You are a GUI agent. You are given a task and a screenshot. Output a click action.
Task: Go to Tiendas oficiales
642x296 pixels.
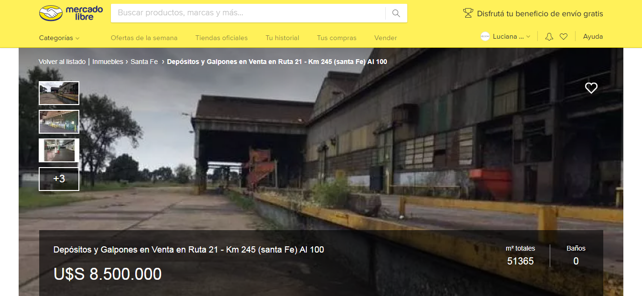221,38
